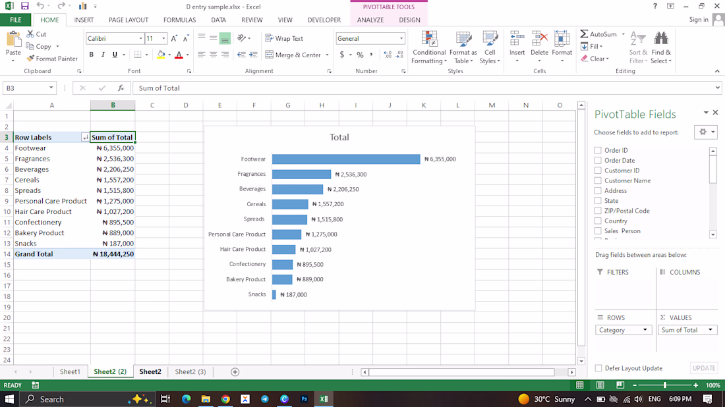Open File Explorer from Windows taskbar
Screen dimensions: 725x407
pyautogui.click(x=206, y=399)
